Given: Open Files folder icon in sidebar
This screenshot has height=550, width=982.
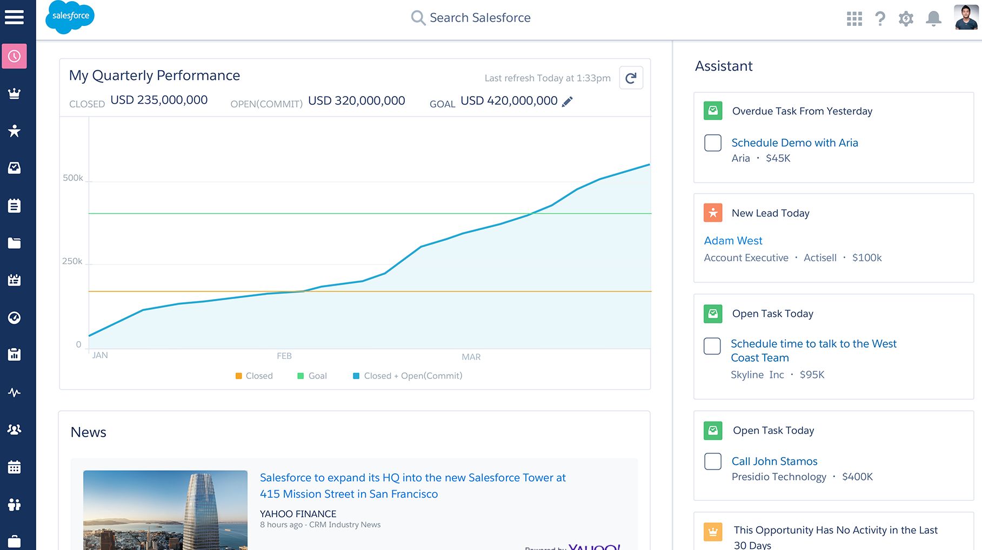Looking at the screenshot, I should (14, 243).
